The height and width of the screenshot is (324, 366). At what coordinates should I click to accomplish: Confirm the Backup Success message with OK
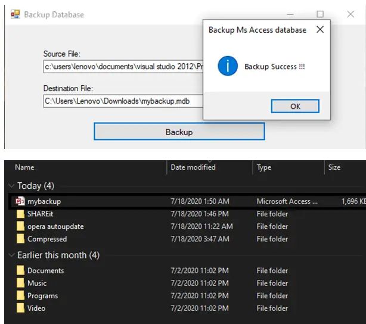click(x=295, y=107)
